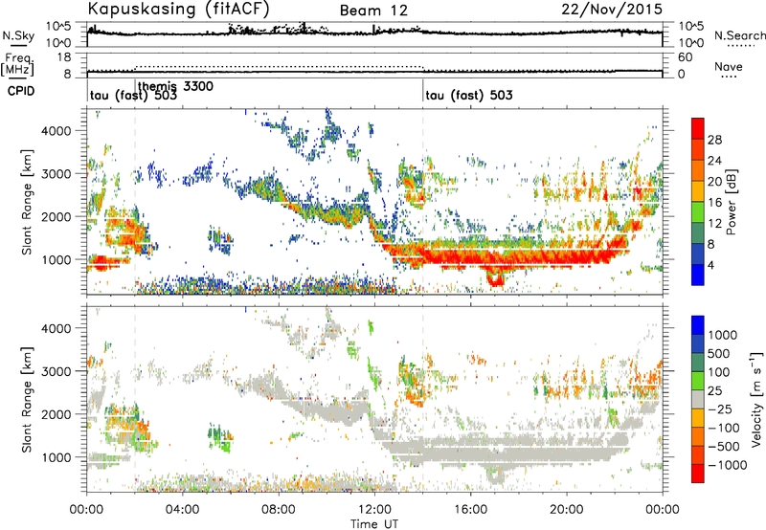This screenshot has width=766, height=530.
Task: Click the 'Beam 12' label
Action: [373, 11]
